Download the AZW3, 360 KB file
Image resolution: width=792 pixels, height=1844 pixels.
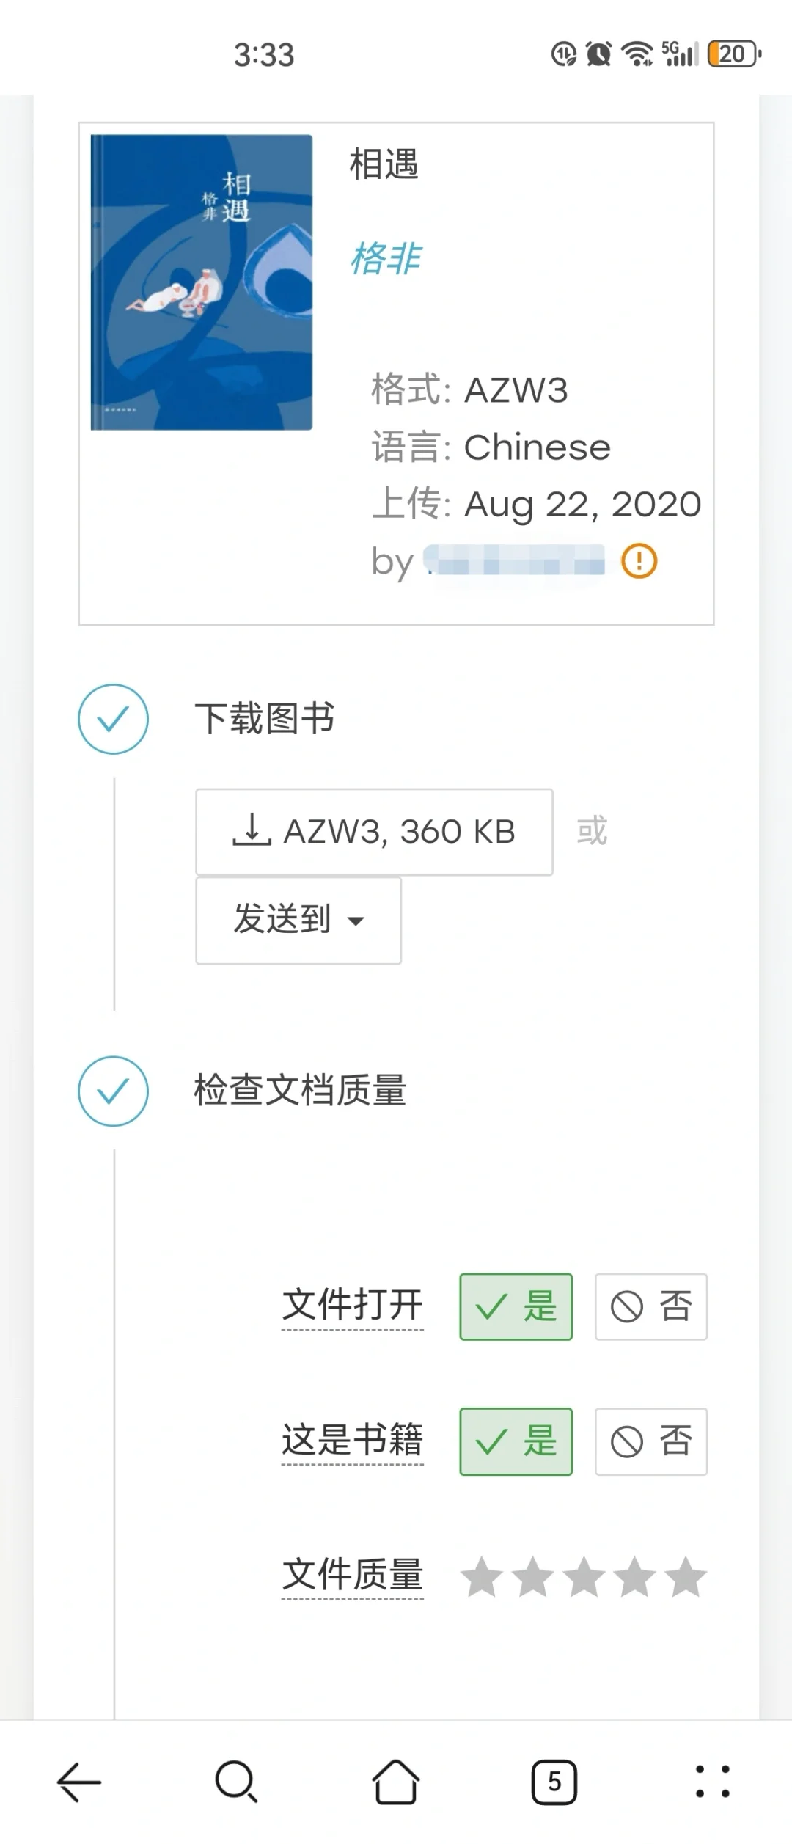pos(374,832)
